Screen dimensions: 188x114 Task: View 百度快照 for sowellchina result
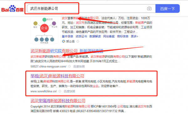pos(70,91)
